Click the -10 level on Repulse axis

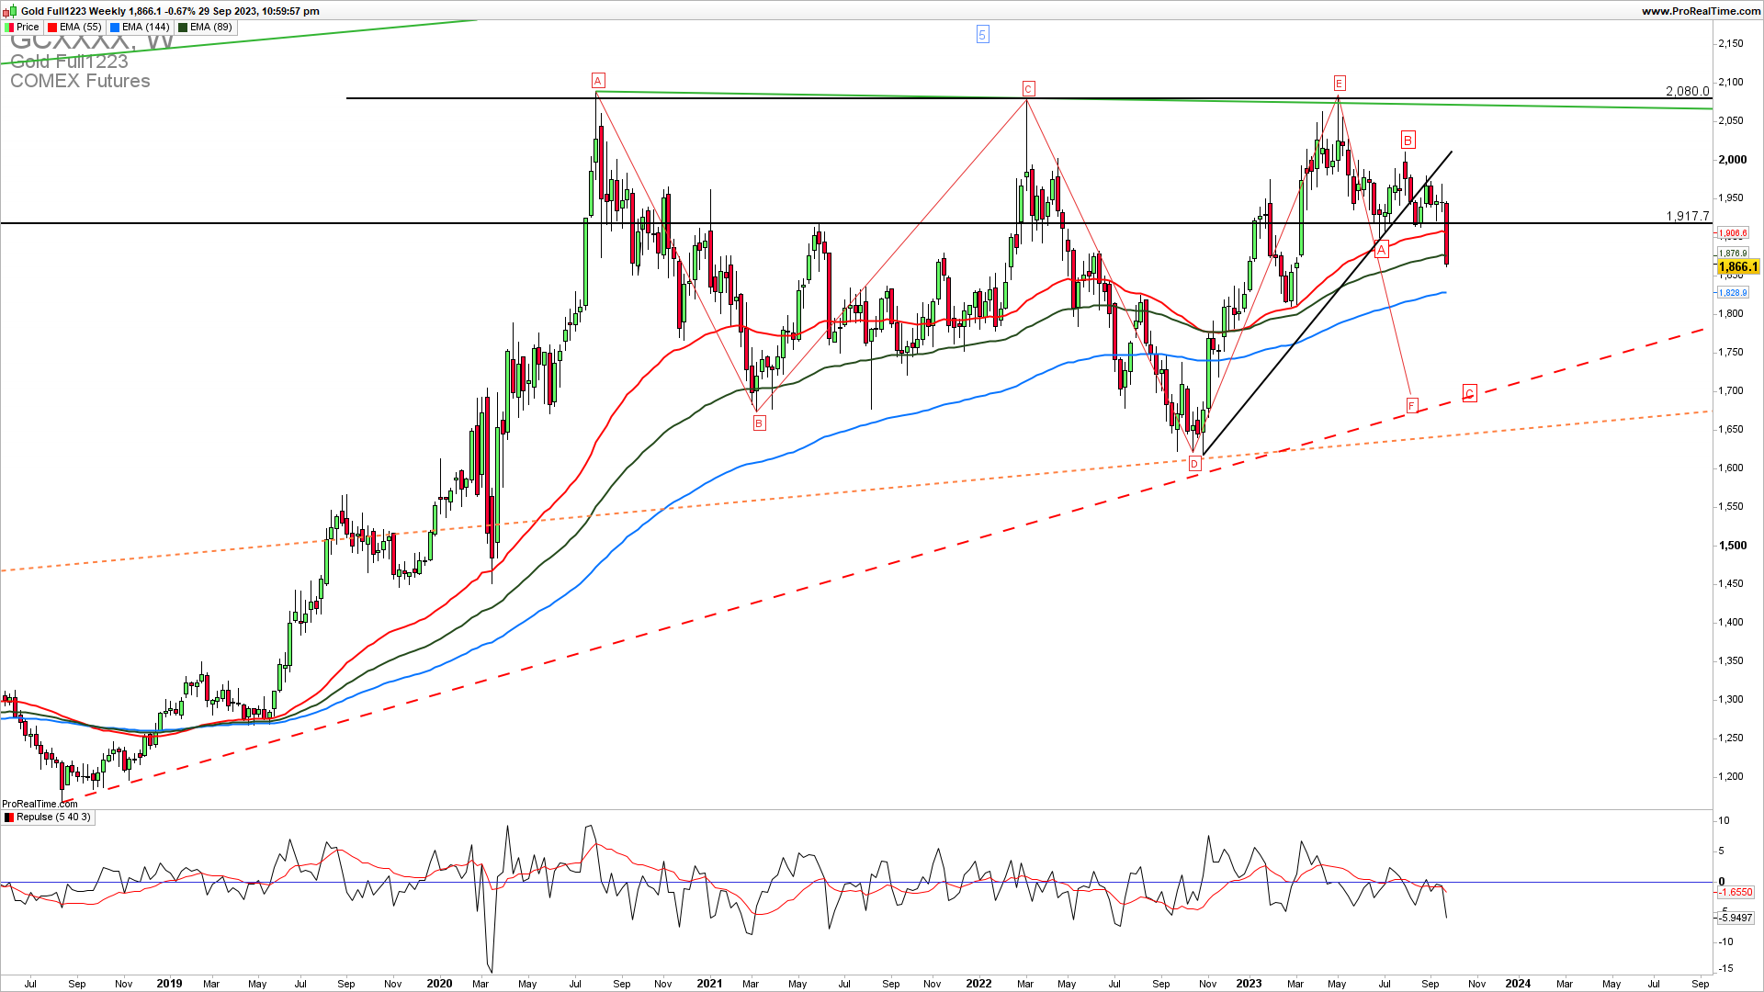click(x=1726, y=942)
